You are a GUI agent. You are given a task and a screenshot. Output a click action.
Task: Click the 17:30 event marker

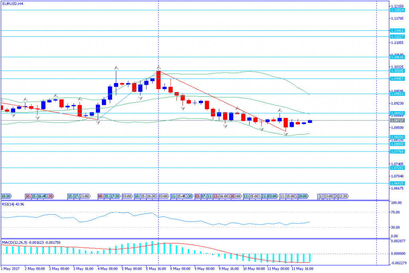[115, 196]
